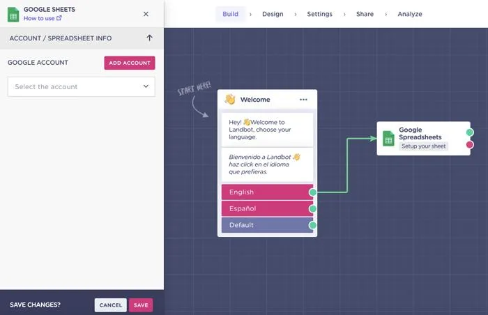
Task: Click the Español language button
Action: coord(267,208)
